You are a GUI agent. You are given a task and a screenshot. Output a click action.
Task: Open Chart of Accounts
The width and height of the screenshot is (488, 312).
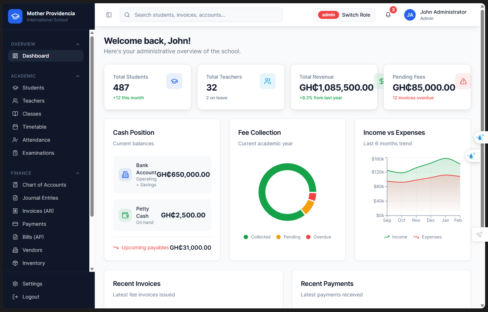click(x=44, y=185)
